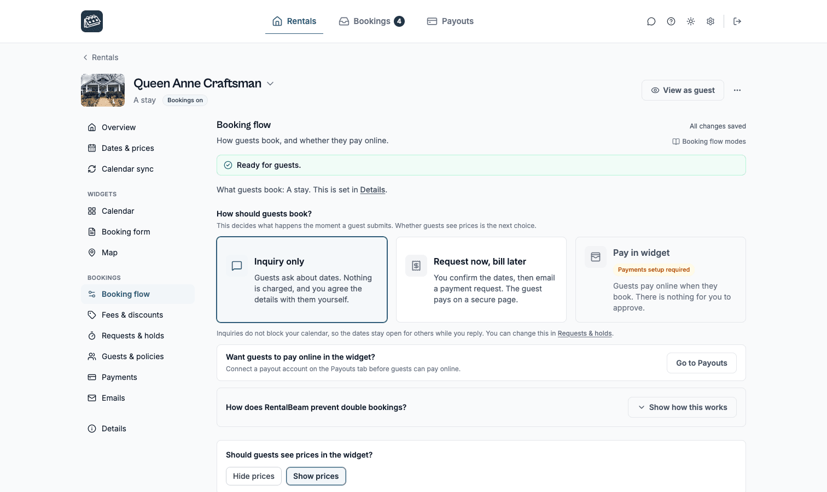Open Guests & policies in sidebar
Screen dimensions: 827x492
[138, 356]
